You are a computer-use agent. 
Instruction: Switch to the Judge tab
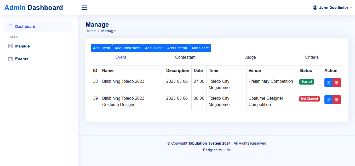click(250, 57)
